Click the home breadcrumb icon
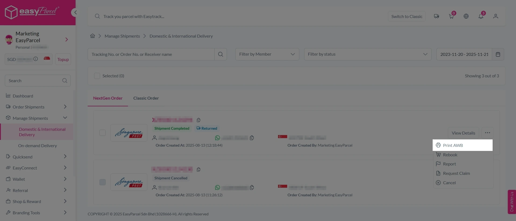The image size is (516, 221). (92, 36)
